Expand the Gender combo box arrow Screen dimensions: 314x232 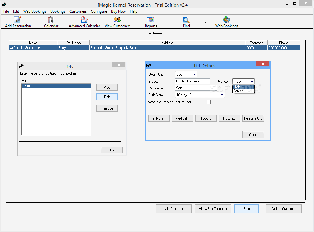coord(252,82)
